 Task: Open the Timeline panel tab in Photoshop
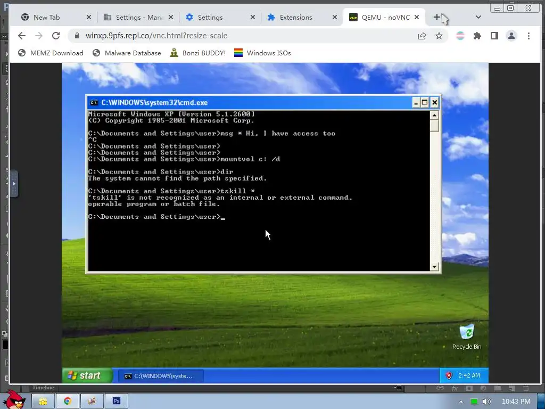43,388
